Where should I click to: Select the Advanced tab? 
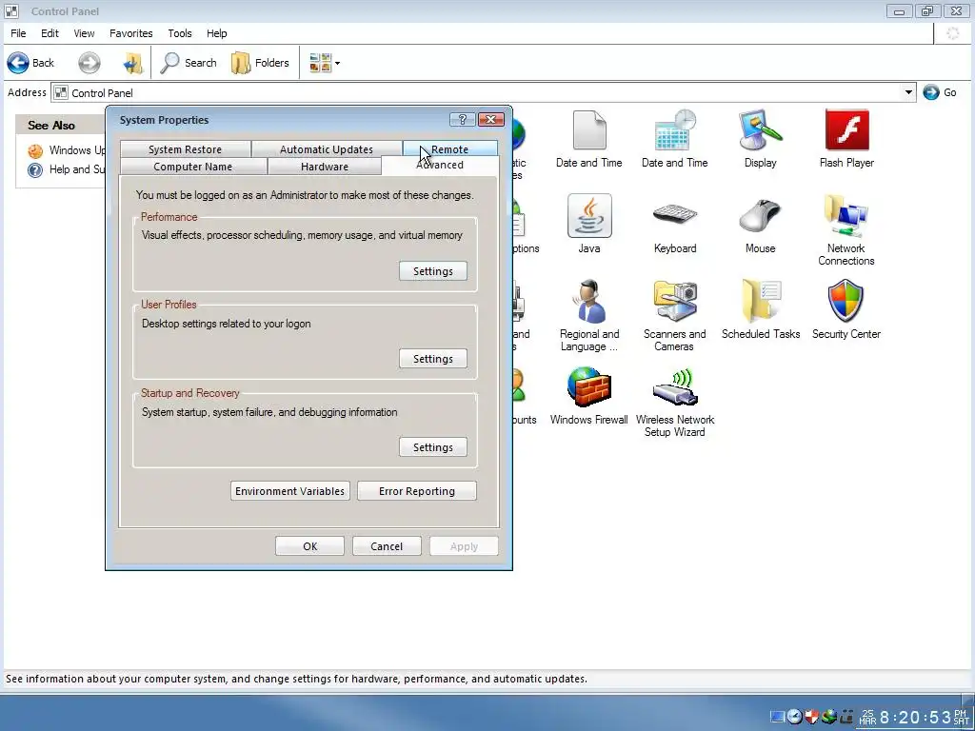(x=440, y=166)
